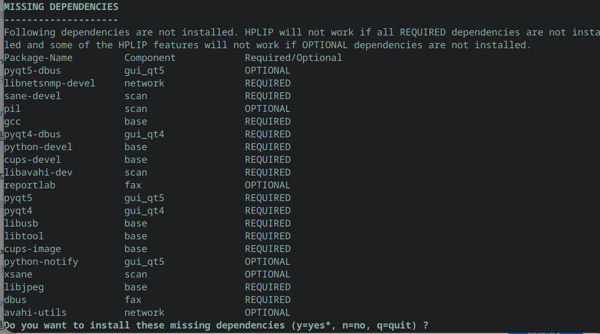The width and height of the screenshot is (600, 334).
Task: Click the libavahi-dev package name
Action: (38, 172)
